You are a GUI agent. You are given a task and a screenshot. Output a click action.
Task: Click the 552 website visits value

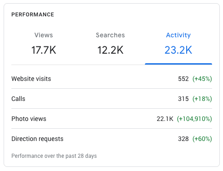(183, 79)
